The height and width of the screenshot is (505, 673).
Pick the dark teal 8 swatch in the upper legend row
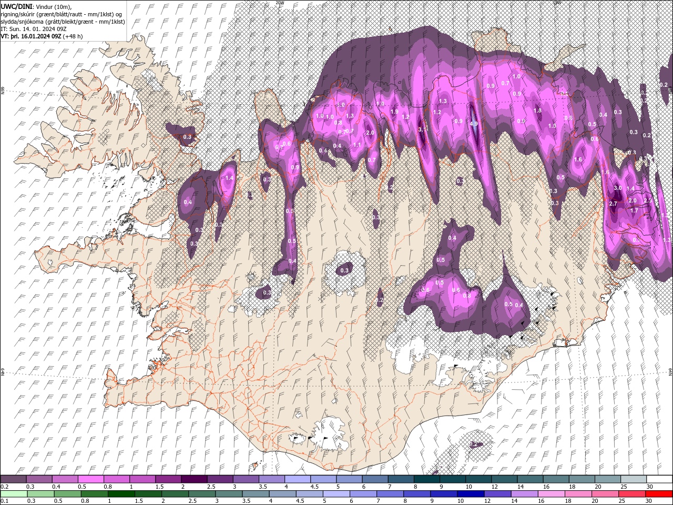[426, 479]
